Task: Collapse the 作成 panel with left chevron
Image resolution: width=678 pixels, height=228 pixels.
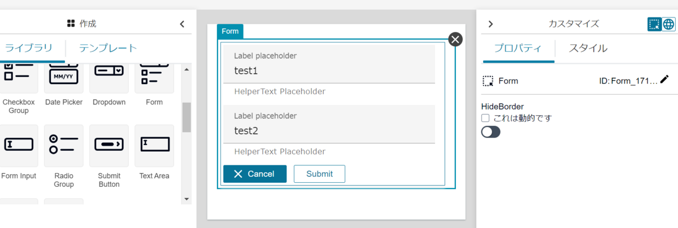Action: [x=182, y=24]
